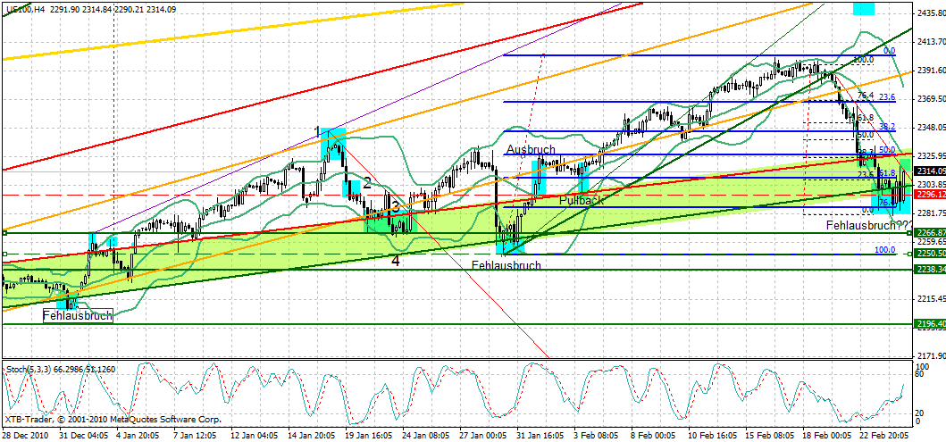The image size is (946, 442).
Task: Click price axis value 2215.45
Action: pyautogui.click(x=930, y=299)
